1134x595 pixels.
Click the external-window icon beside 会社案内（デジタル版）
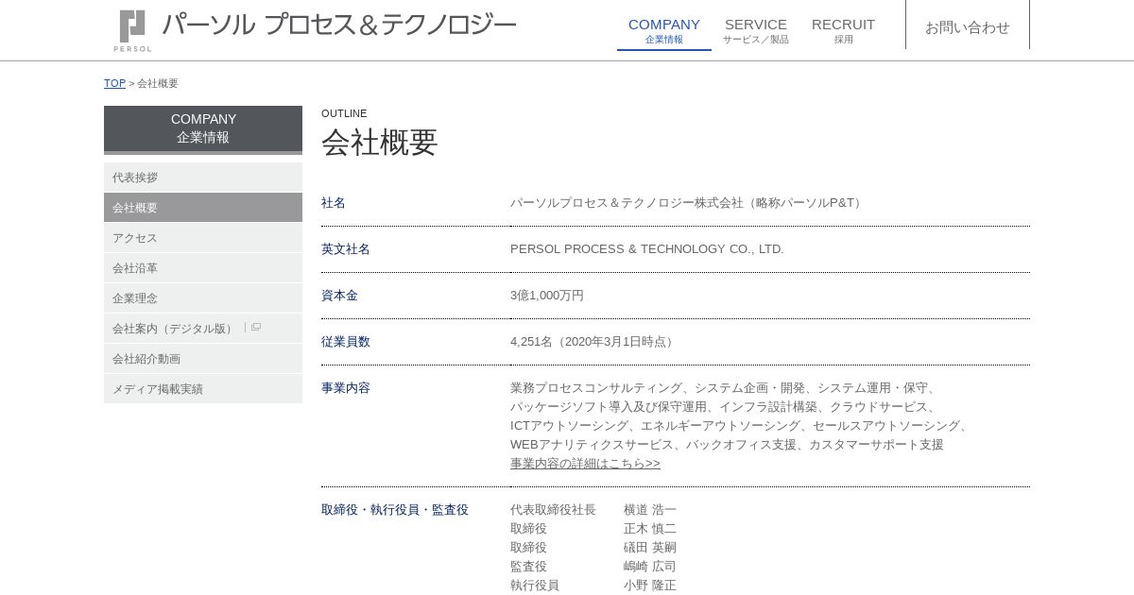[x=255, y=328]
